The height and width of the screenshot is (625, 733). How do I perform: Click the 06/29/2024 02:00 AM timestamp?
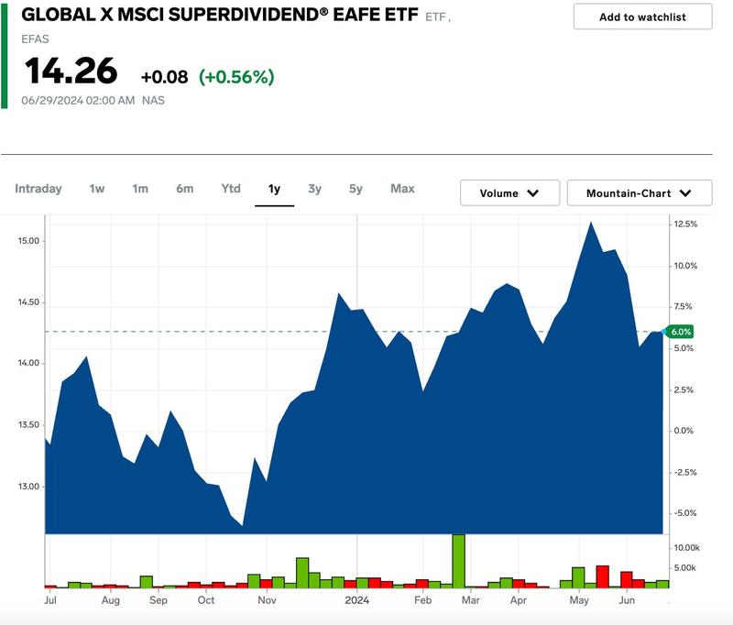tap(78, 101)
